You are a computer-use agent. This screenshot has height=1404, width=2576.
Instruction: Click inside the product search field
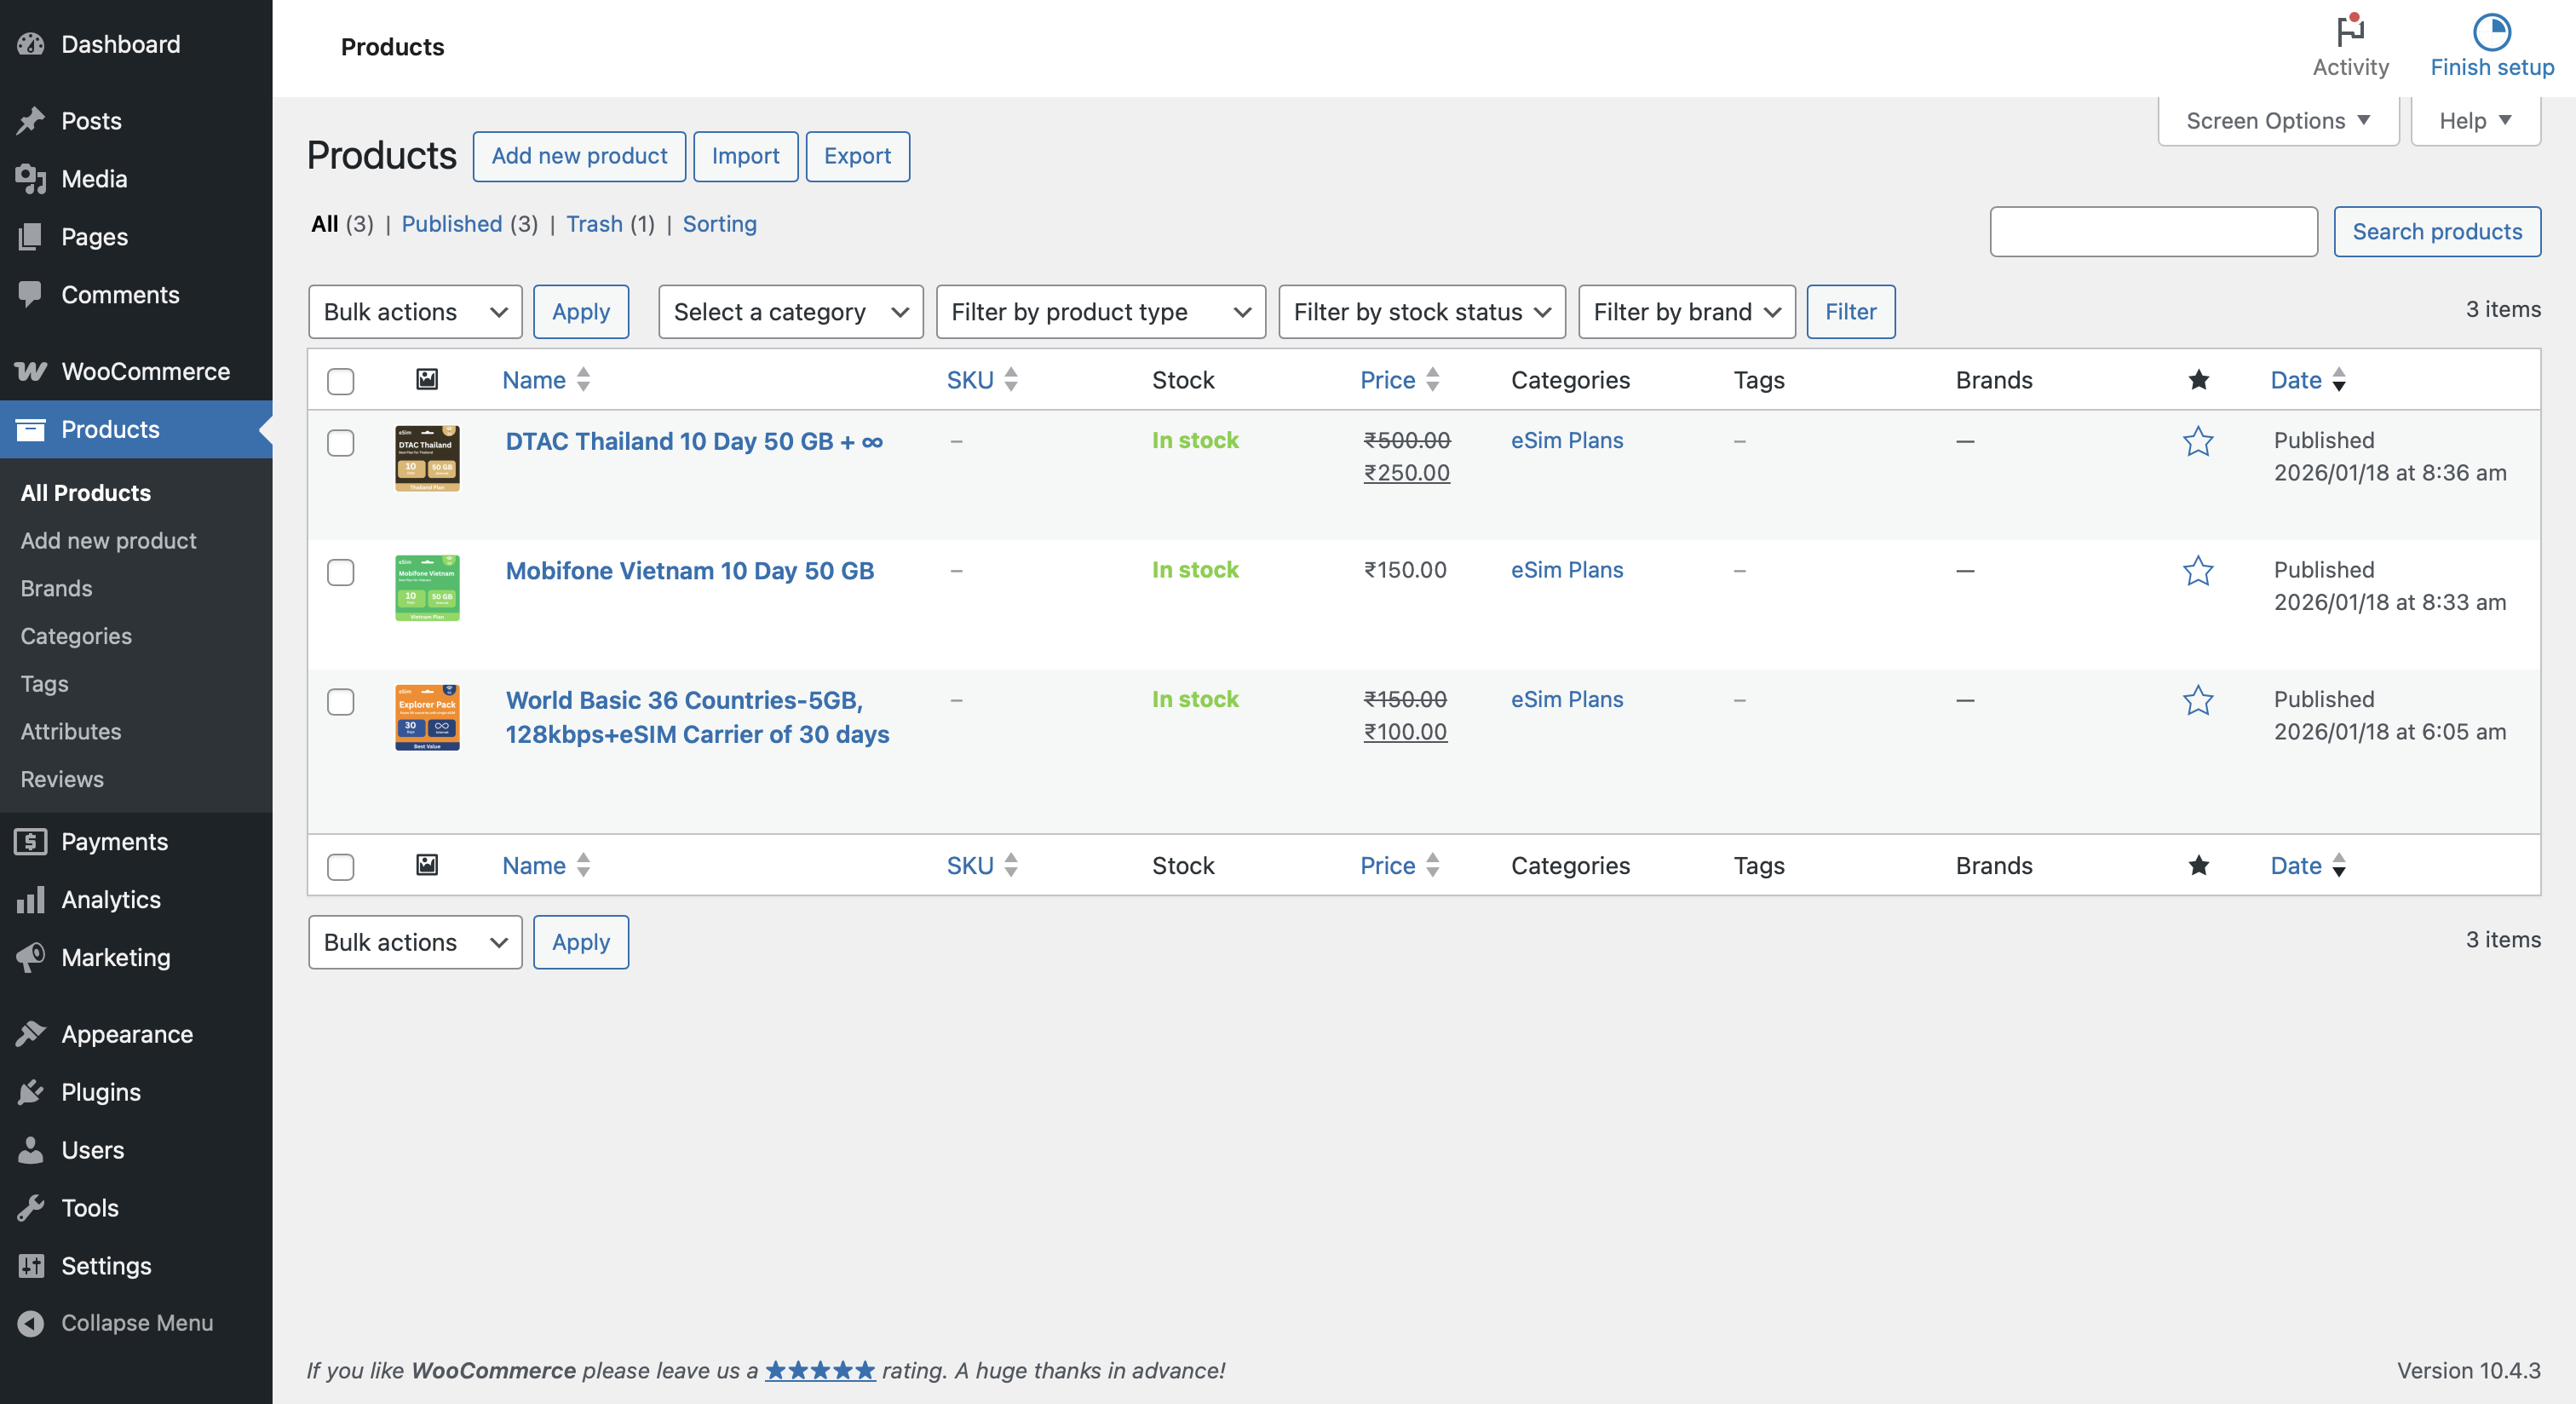pyautogui.click(x=2154, y=231)
